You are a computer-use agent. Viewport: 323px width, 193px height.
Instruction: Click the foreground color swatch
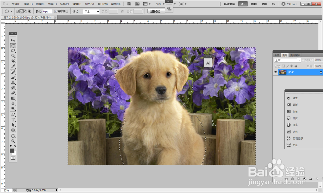click(12, 151)
